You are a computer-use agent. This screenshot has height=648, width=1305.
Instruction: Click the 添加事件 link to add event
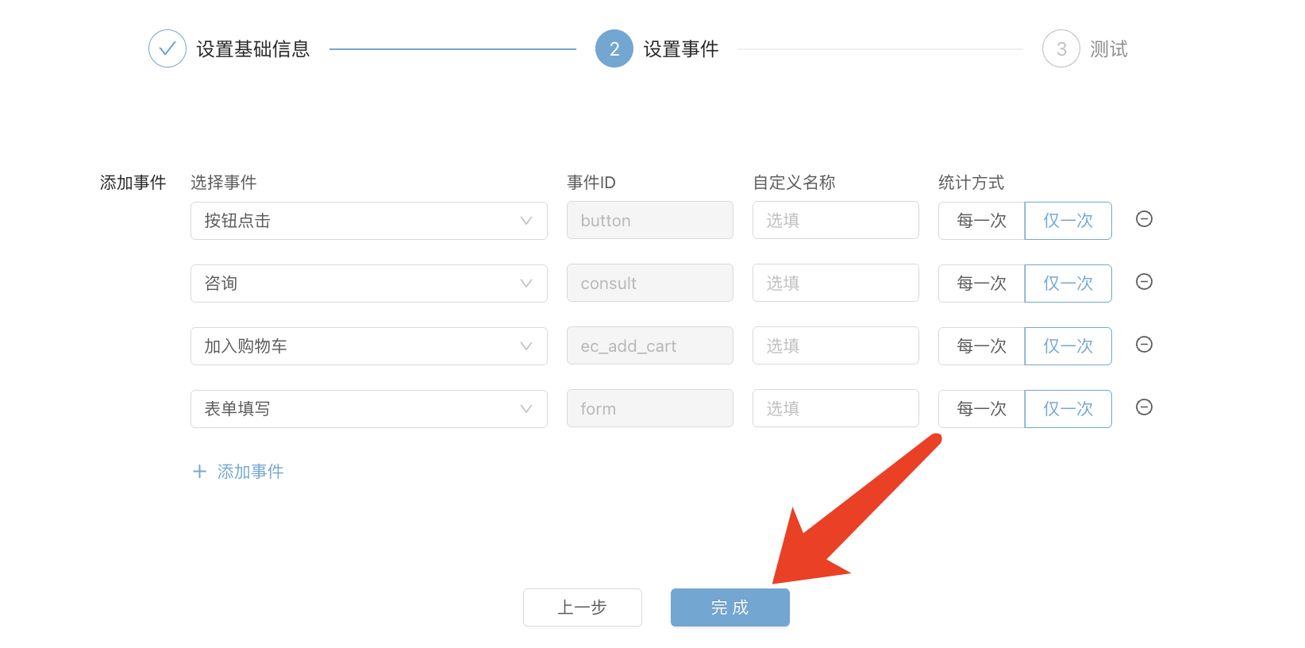(250, 472)
